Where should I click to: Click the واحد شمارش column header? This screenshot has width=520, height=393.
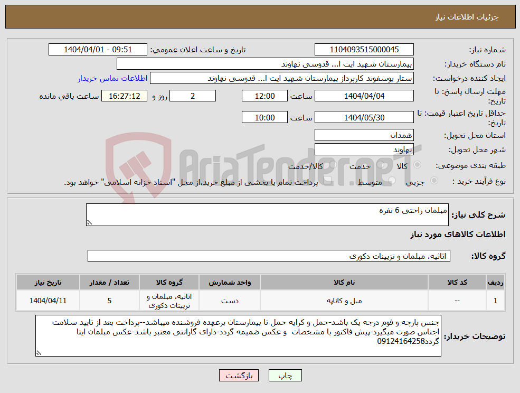230,282
